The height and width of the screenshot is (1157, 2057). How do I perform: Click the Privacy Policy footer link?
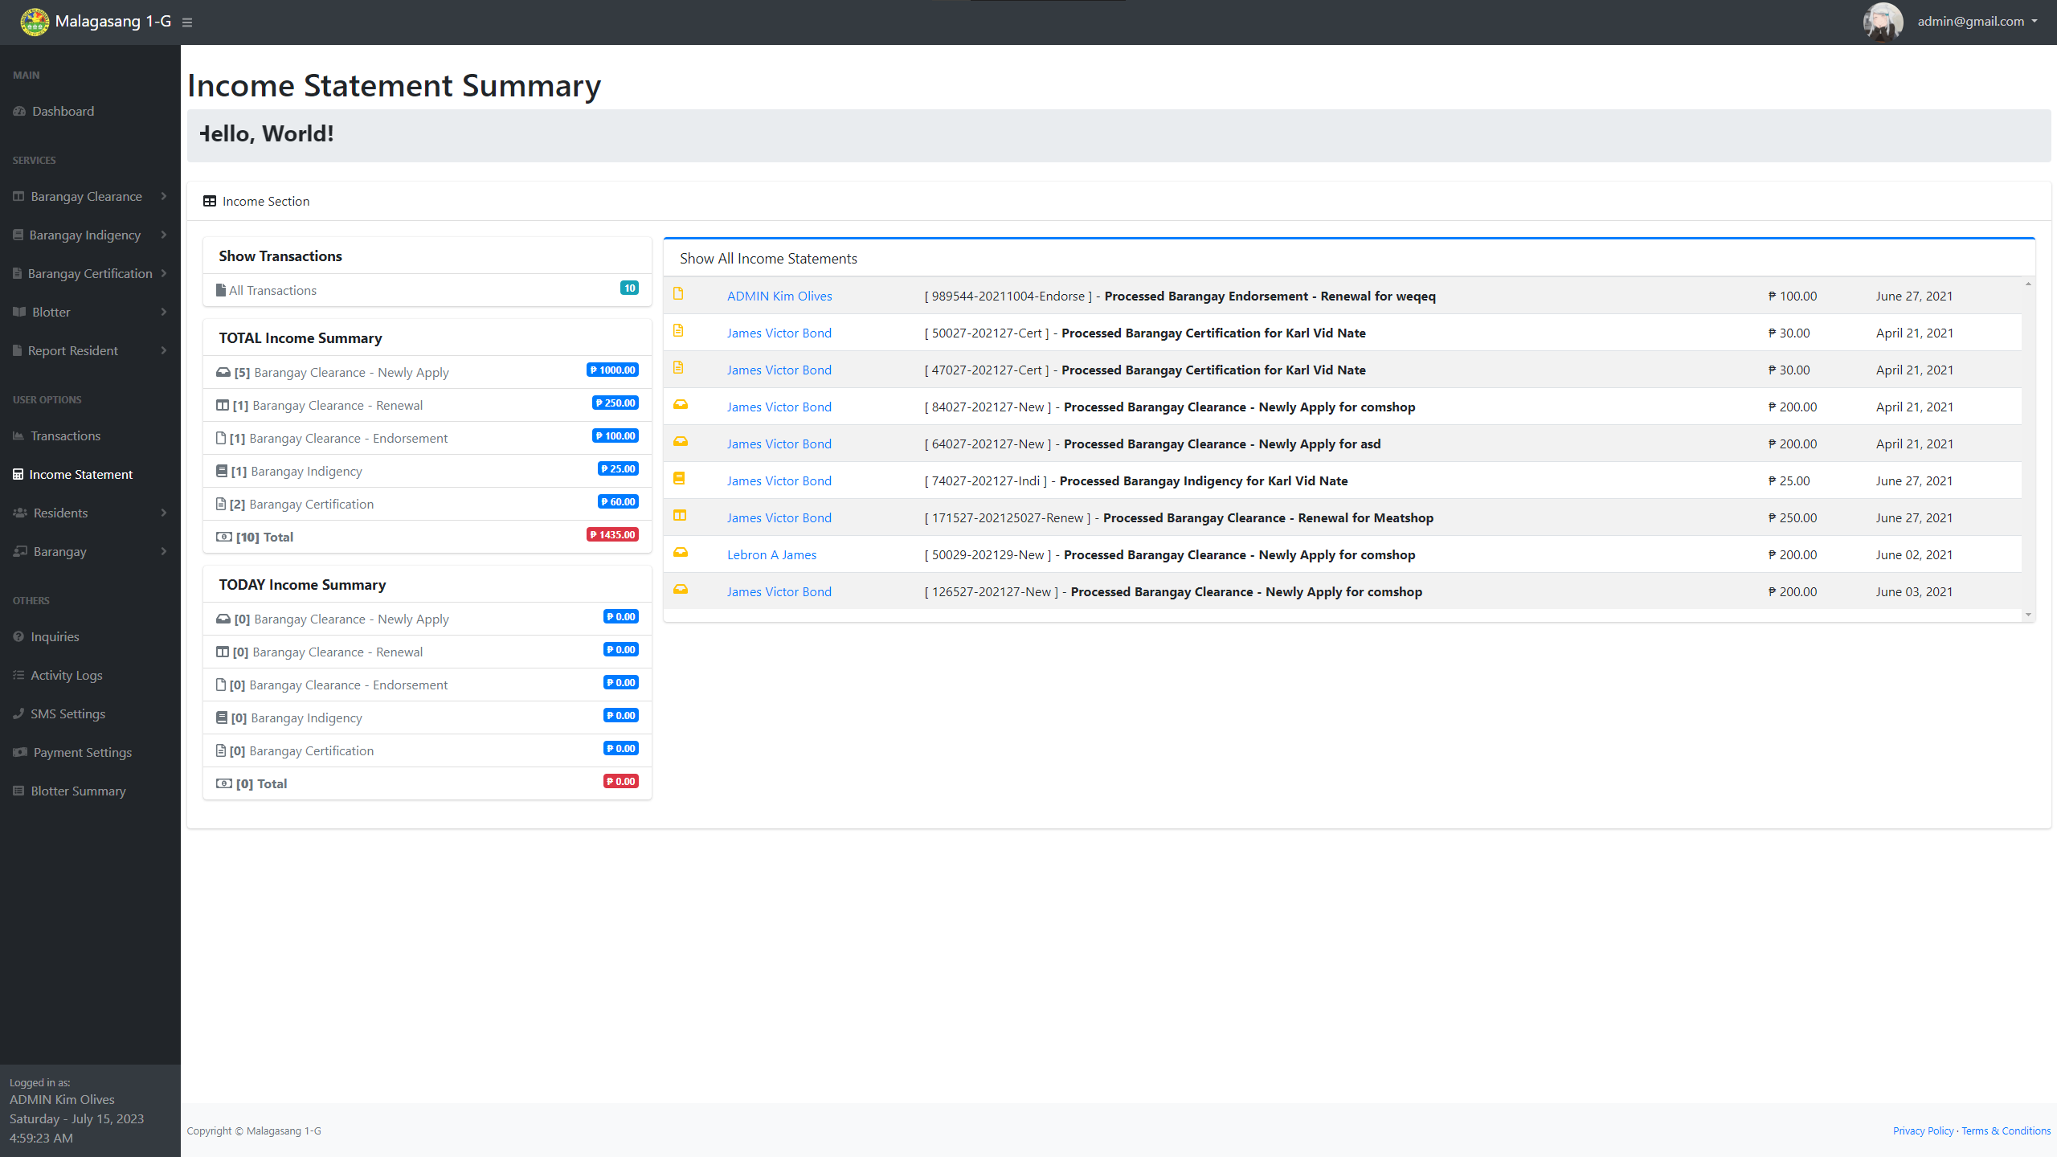(1922, 1130)
